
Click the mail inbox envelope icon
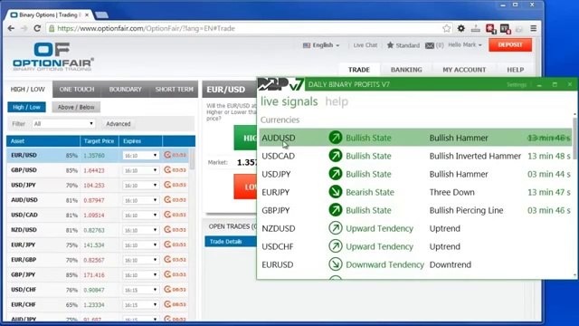click(x=430, y=45)
